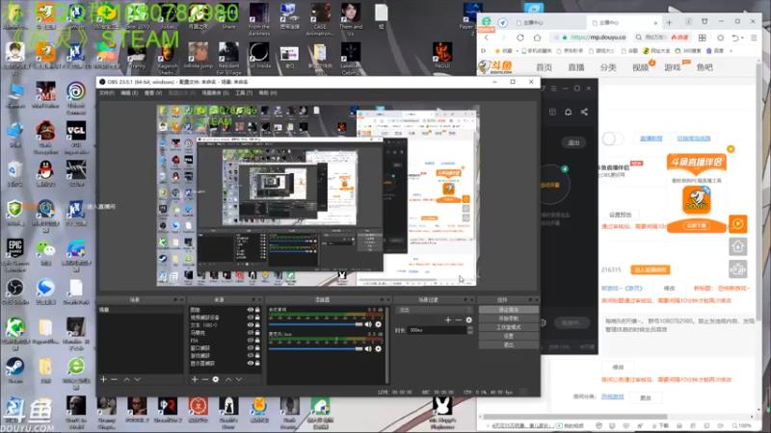Image resolution: width=771 pixels, height=433 pixels.
Task: Click 设置 button in OBS controls
Action: click(509, 336)
